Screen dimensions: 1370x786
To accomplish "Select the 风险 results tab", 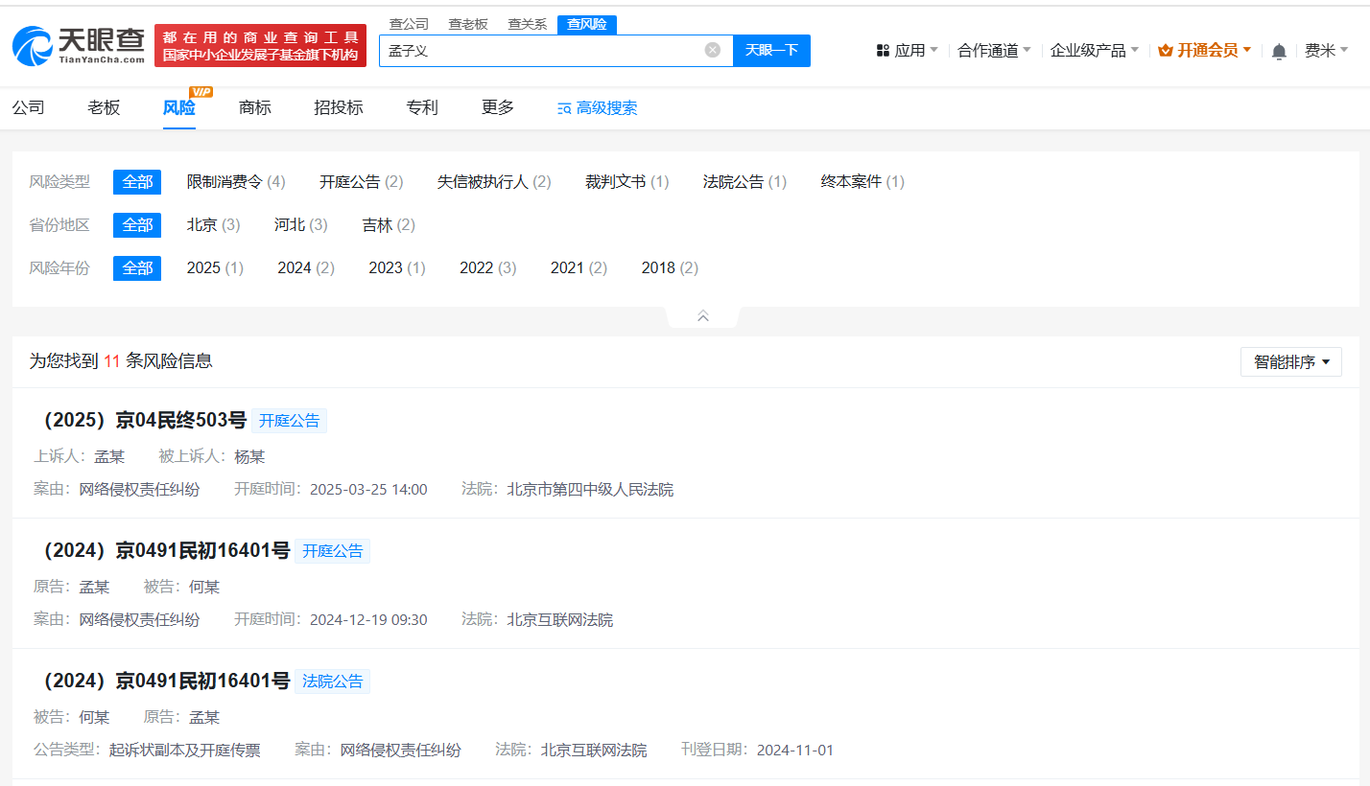I will (179, 107).
